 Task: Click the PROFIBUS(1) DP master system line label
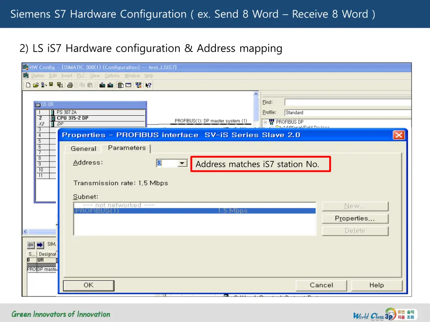211,121
